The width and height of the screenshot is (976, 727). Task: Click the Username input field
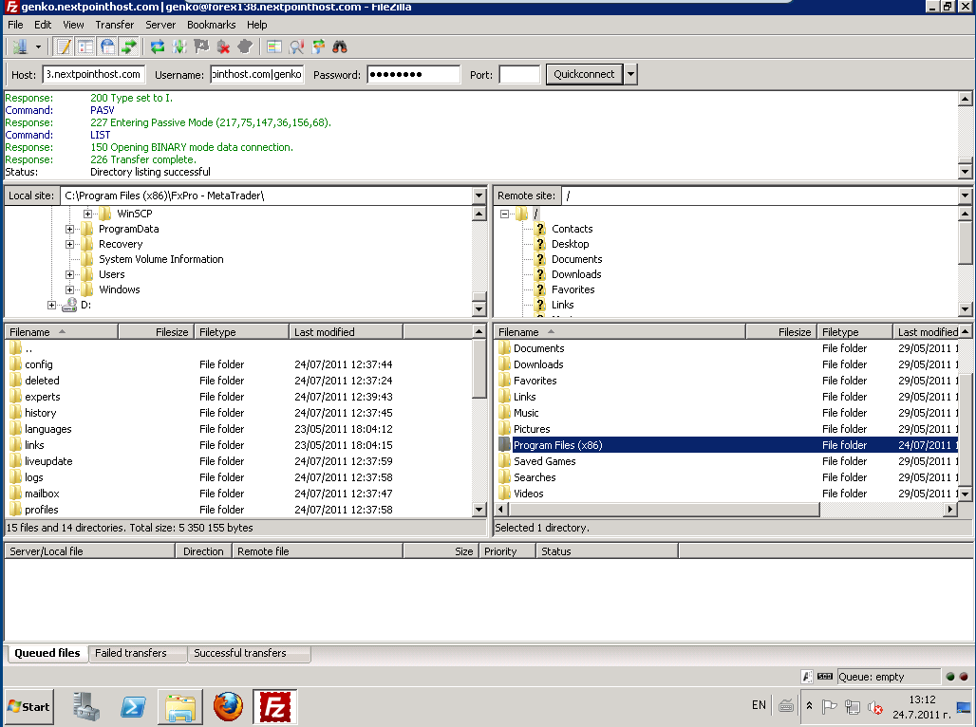257,74
